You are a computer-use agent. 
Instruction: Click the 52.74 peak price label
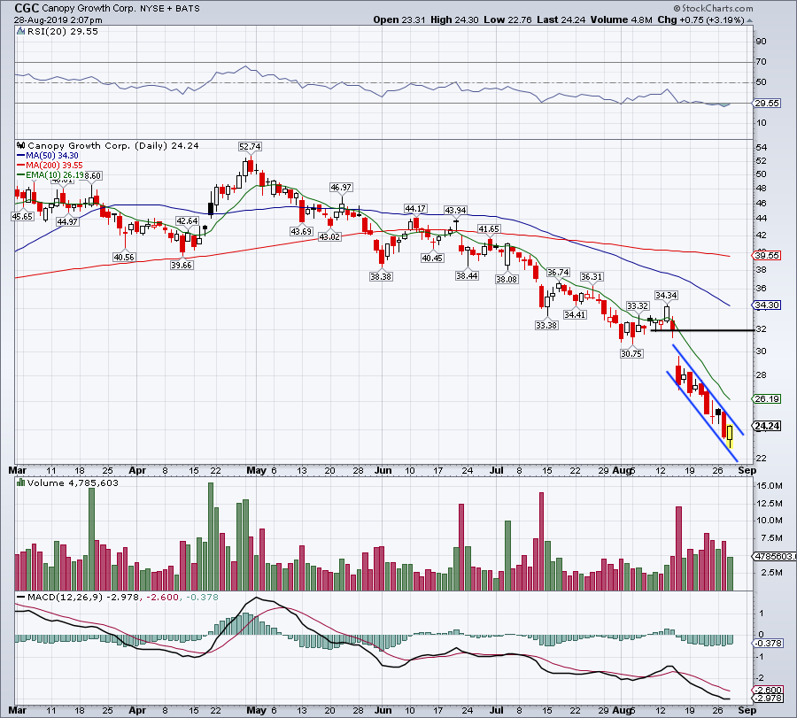[x=251, y=146]
